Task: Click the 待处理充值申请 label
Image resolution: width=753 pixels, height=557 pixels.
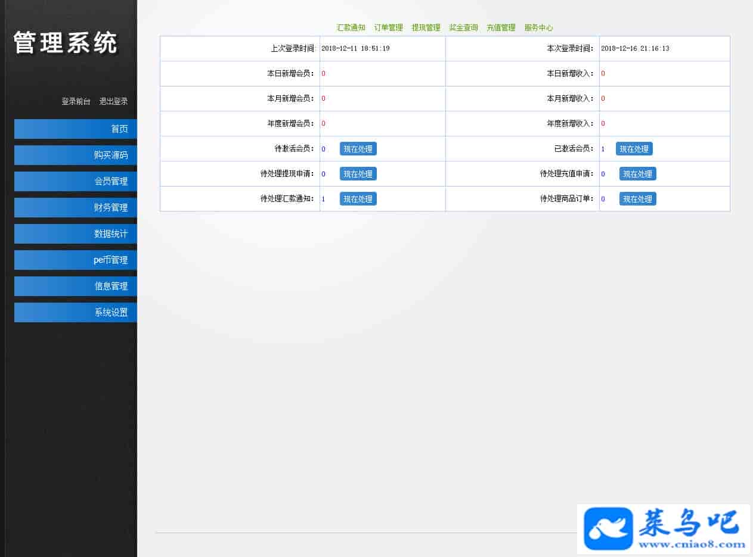Action: click(x=567, y=173)
